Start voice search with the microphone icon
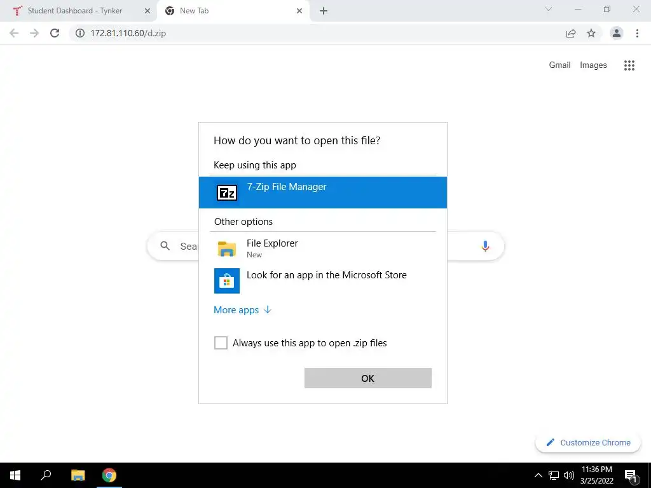The height and width of the screenshot is (488, 651). coord(485,246)
